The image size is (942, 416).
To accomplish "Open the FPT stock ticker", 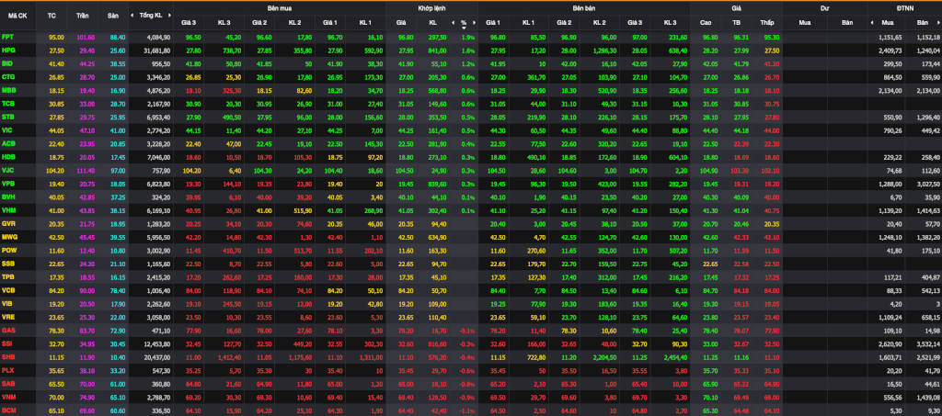I will [x=7, y=37].
